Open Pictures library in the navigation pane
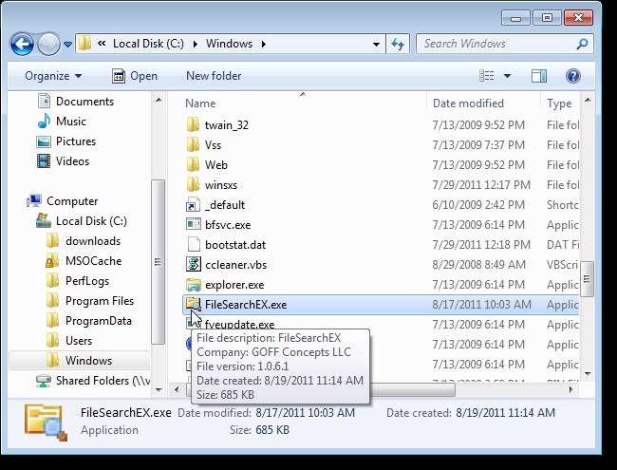617x470 pixels. click(x=66, y=141)
